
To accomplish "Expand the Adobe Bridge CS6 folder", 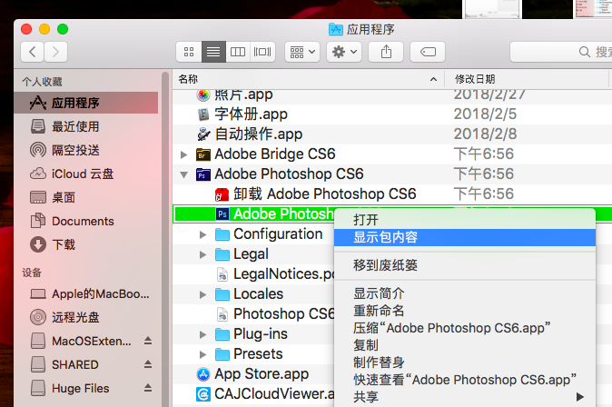I will pyautogui.click(x=183, y=154).
